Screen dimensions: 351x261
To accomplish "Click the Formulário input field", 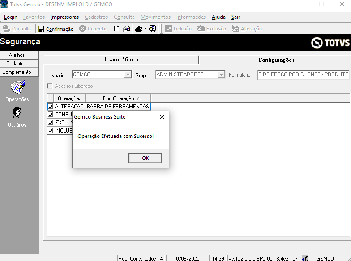I will (x=304, y=74).
